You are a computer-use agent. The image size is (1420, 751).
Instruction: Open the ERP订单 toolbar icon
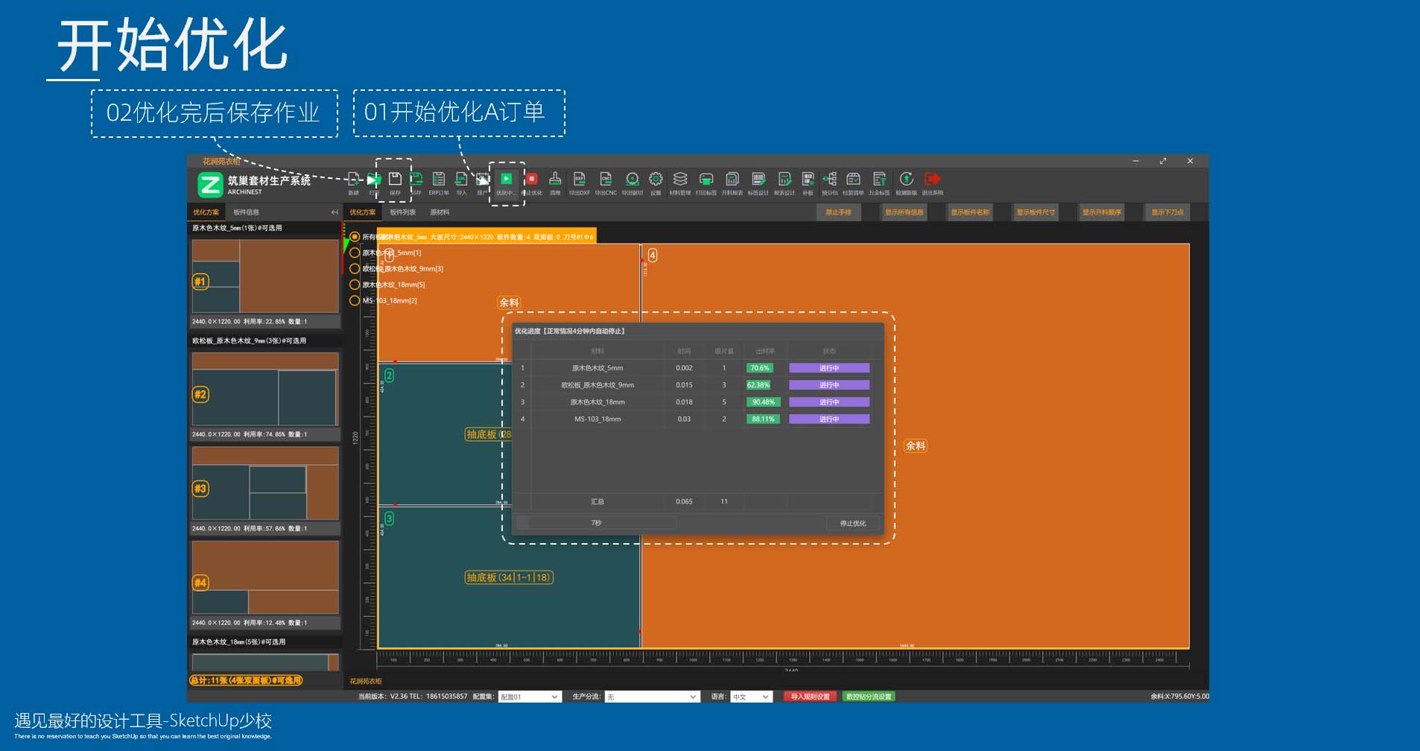coord(439,180)
